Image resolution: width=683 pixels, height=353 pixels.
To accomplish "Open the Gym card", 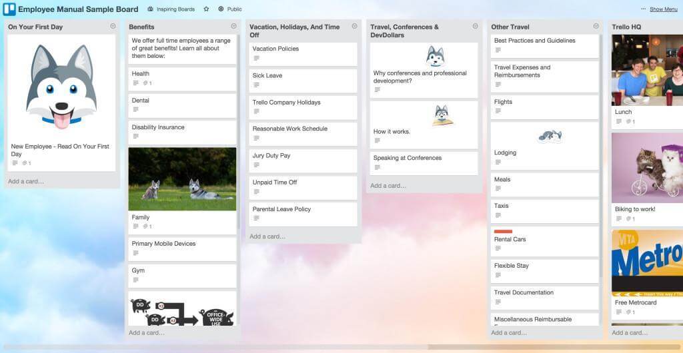I will pos(182,276).
